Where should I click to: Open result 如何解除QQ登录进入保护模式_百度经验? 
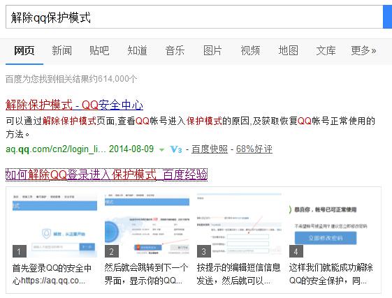[106, 174]
